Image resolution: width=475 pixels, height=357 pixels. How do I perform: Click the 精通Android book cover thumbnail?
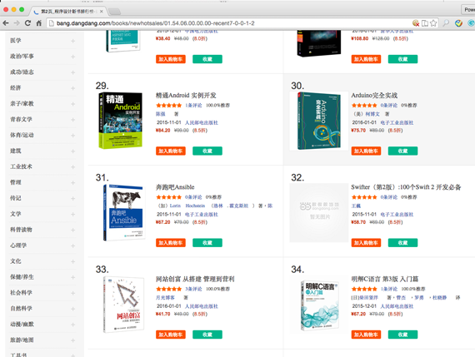point(121,121)
